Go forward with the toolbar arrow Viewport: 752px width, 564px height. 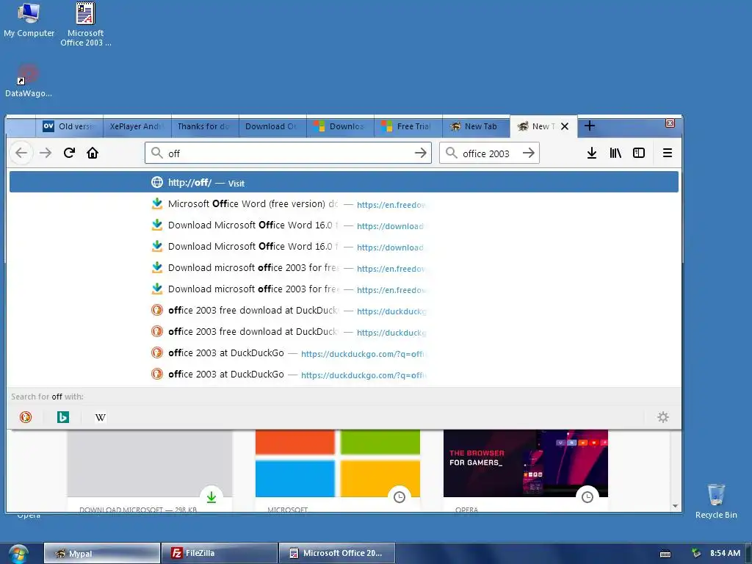pyautogui.click(x=46, y=153)
